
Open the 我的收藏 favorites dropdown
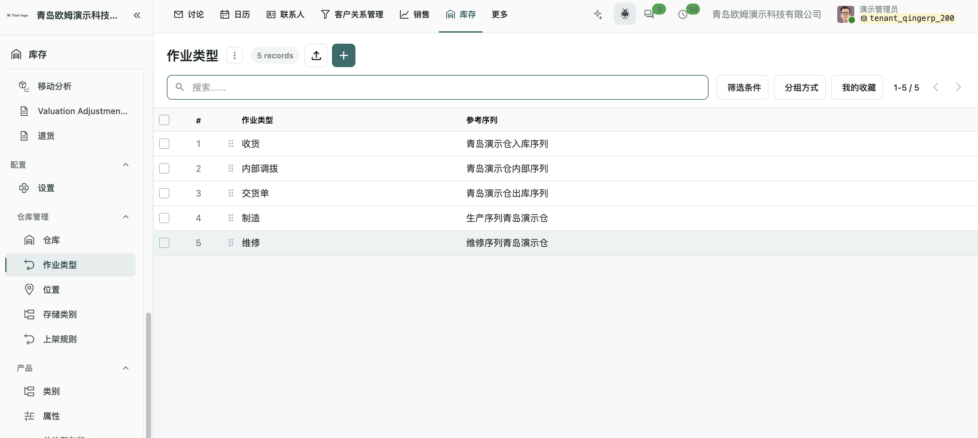pyautogui.click(x=857, y=87)
